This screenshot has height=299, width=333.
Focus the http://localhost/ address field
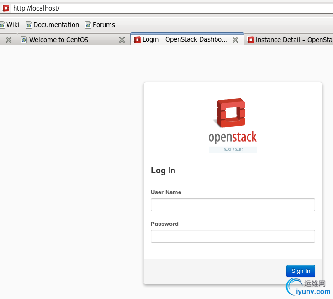(x=172, y=8)
